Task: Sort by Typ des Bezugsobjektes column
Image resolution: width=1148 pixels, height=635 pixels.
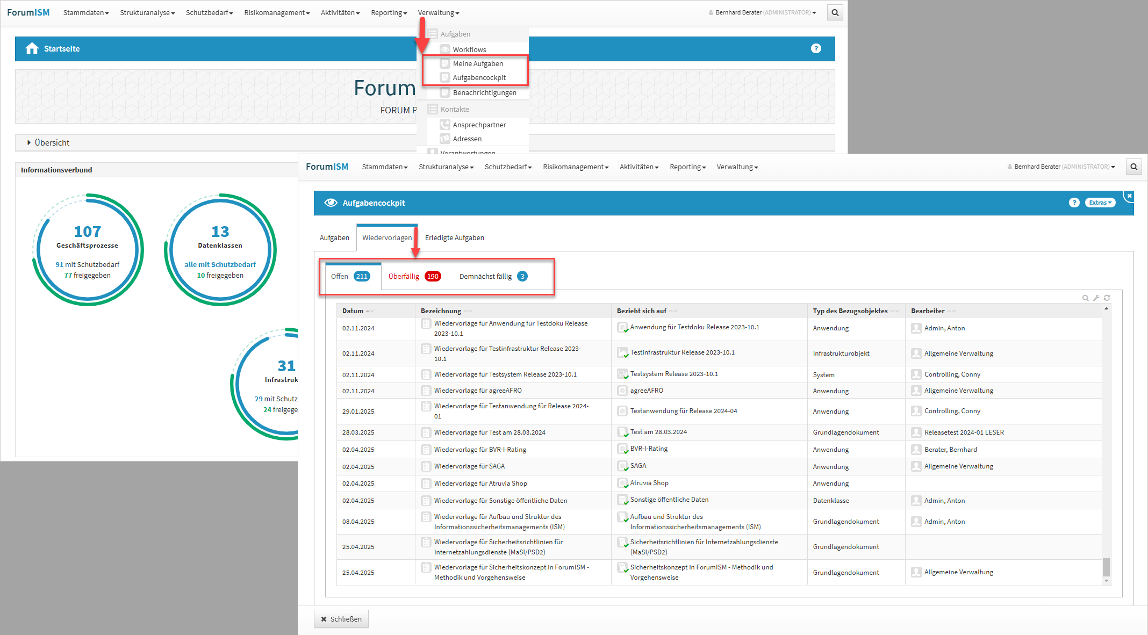Action: click(850, 311)
